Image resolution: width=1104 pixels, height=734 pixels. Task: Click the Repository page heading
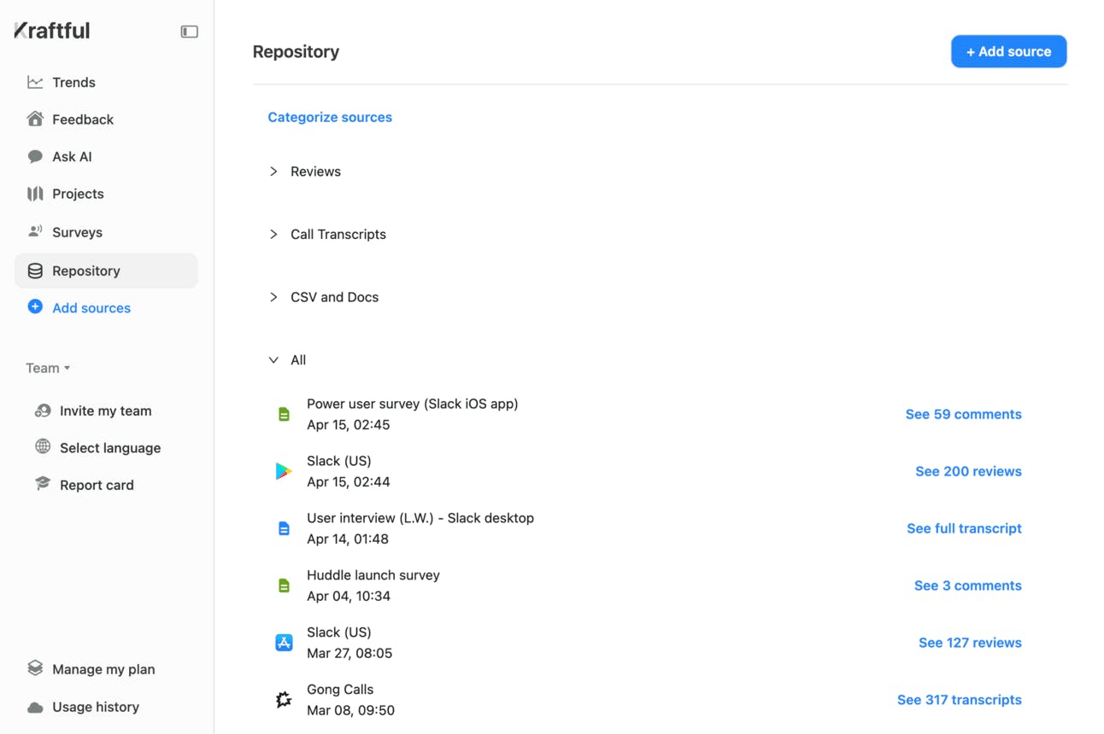pyautogui.click(x=296, y=52)
